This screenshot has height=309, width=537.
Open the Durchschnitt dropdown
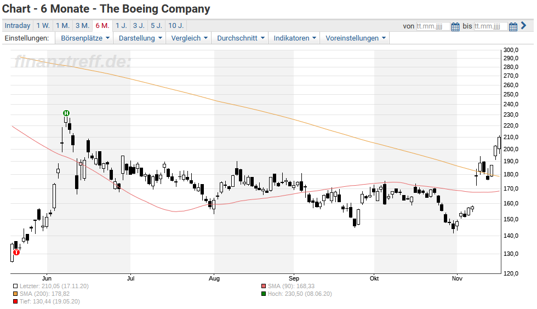point(241,38)
